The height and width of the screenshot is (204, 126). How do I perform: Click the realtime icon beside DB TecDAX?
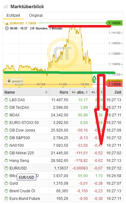[x=6, y=108]
